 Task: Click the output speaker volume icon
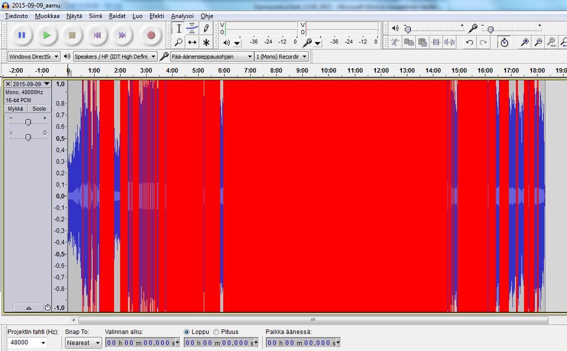(395, 28)
